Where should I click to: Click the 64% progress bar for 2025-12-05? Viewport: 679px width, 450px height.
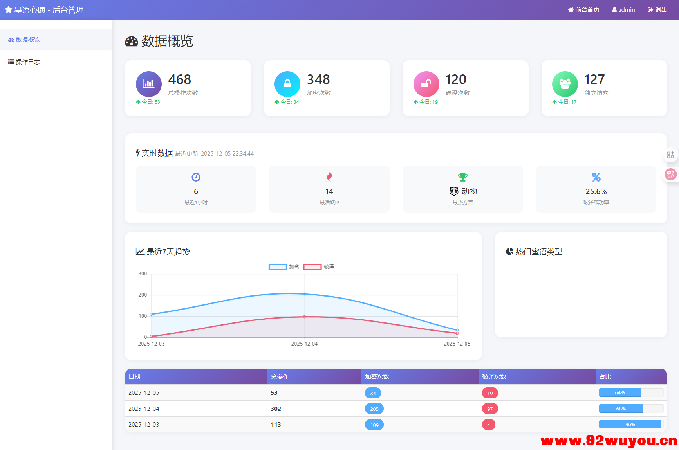pos(620,392)
